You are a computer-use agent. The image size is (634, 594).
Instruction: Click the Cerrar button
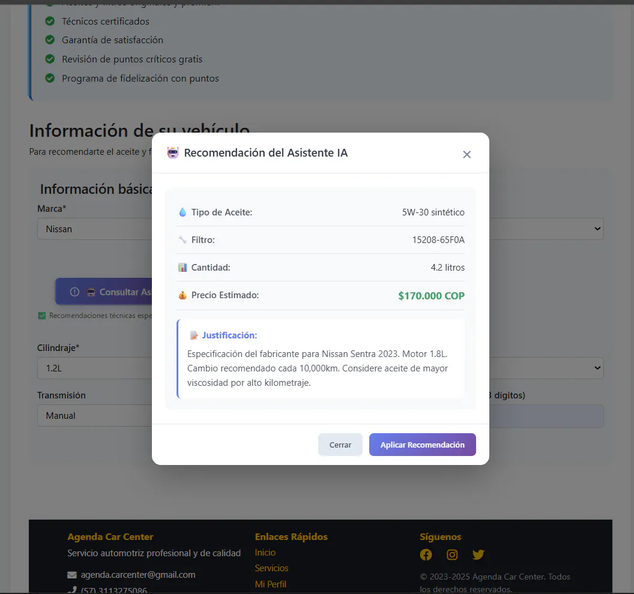340,445
